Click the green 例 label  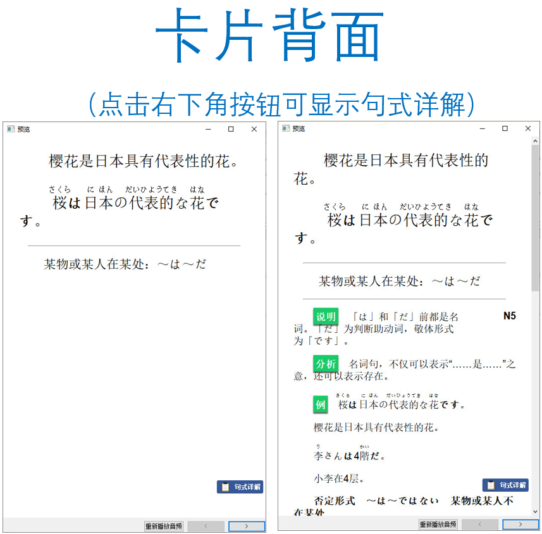coord(321,404)
